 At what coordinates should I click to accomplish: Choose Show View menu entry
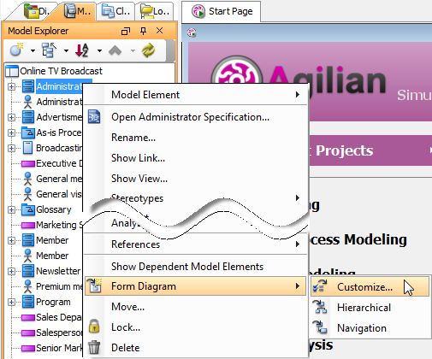(x=196, y=179)
